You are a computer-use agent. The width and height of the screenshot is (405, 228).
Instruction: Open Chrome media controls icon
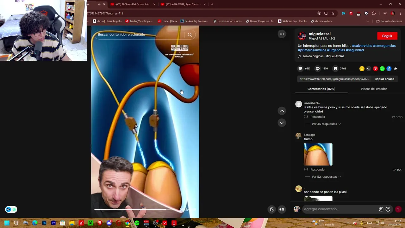click(385, 13)
